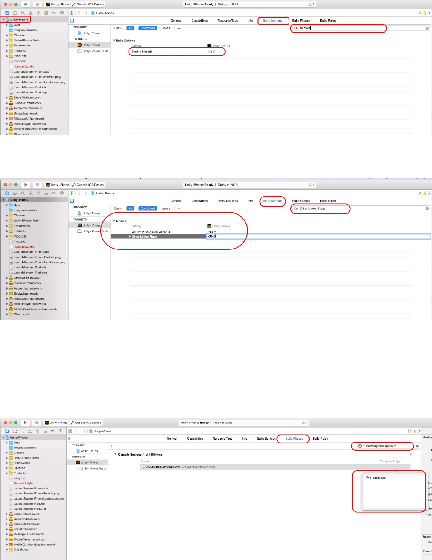Open Find navigator in the Compile Sources window
The width and height of the screenshot is (432, 560).
[x=22, y=431]
